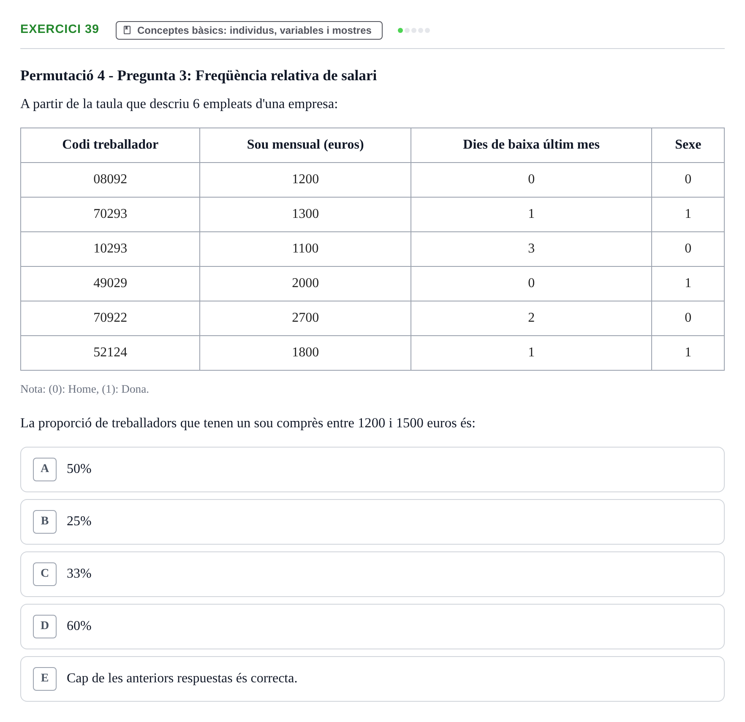Select answer option A 50%
Viewport: 745px width, 722px height.
pos(372,470)
